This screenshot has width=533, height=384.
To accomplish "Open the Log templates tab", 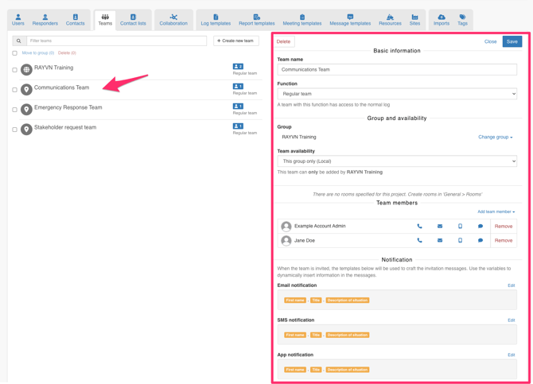I will [x=216, y=20].
